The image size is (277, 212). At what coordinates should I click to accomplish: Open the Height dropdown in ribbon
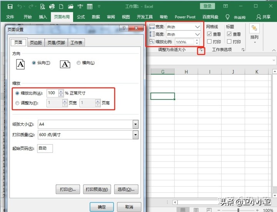(197, 34)
